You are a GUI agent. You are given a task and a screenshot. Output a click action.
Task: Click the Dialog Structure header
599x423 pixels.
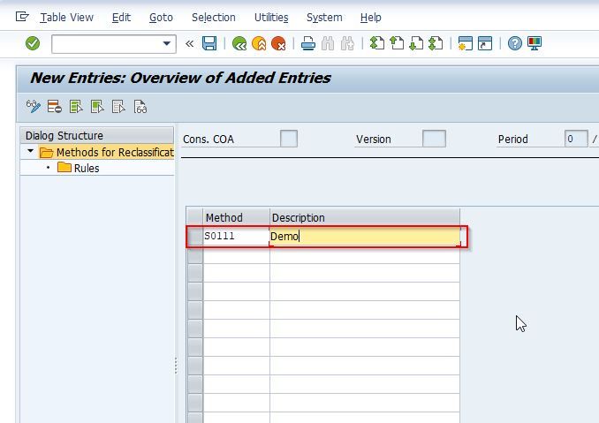pyautogui.click(x=96, y=135)
